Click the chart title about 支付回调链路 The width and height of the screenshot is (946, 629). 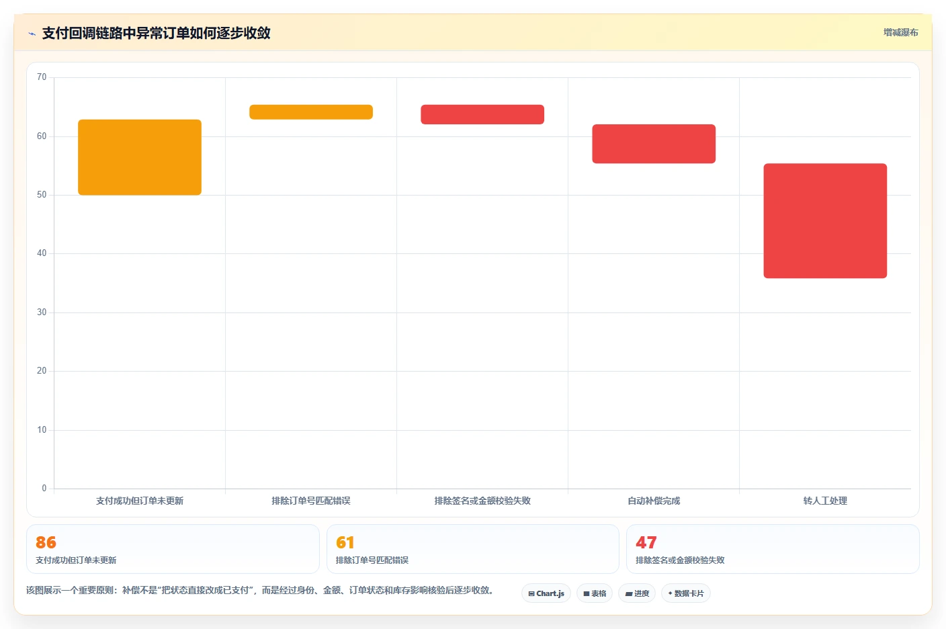tap(156, 33)
